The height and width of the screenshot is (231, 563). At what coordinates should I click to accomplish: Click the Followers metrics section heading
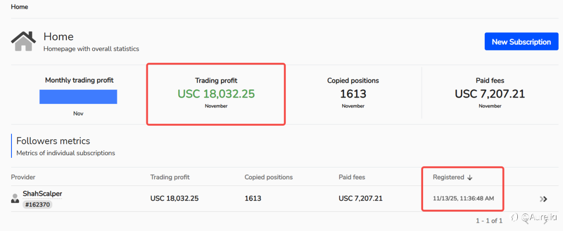point(53,141)
